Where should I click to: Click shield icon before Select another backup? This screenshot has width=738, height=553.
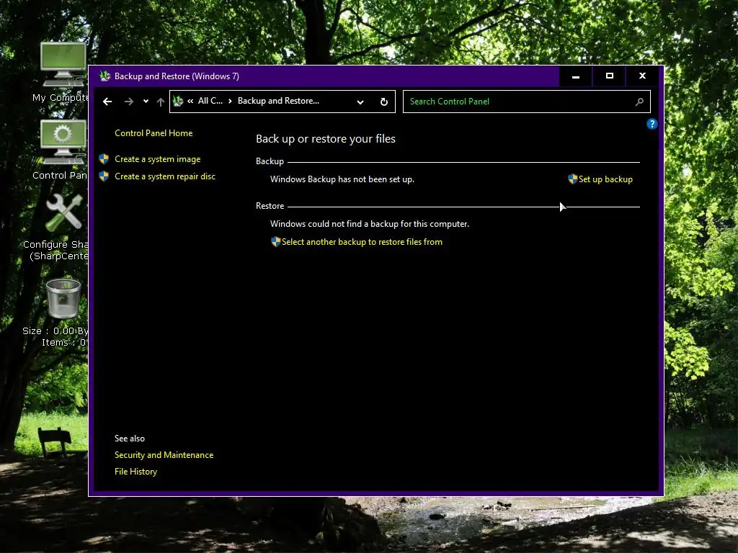tap(276, 242)
